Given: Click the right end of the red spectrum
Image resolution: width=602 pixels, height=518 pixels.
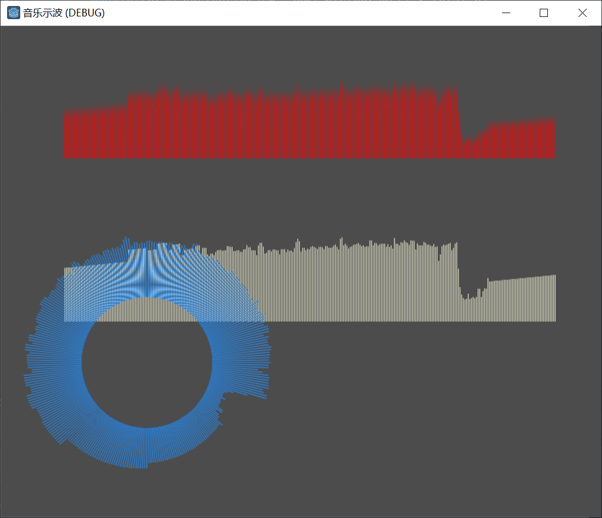Looking at the screenshot, I should [553, 139].
